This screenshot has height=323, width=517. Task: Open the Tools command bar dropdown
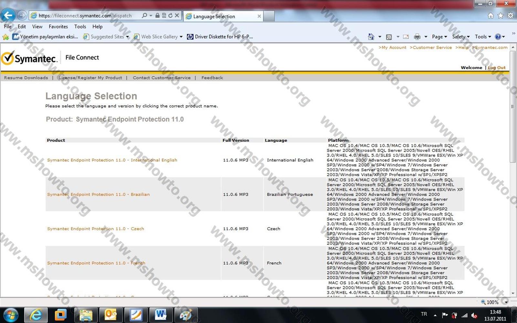(x=483, y=37)
